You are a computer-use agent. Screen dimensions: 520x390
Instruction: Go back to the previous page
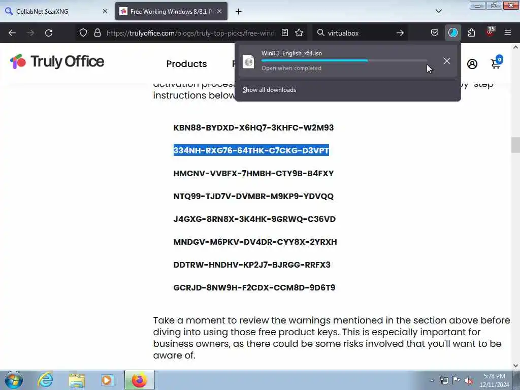[12, 33]
